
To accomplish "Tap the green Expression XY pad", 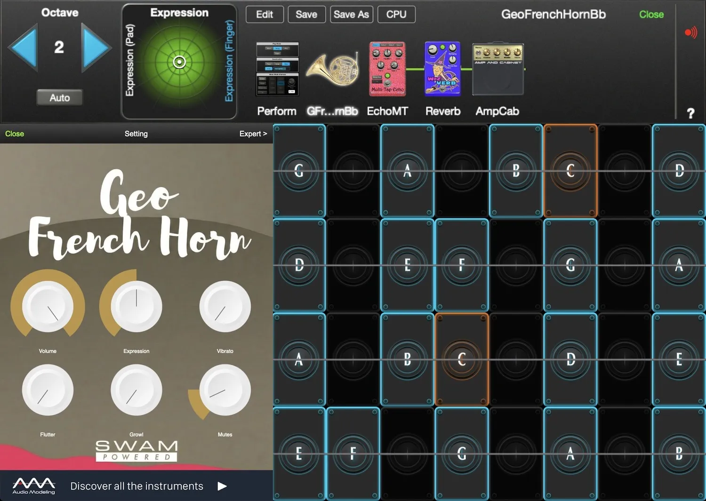I will click(x=179, y=62).
